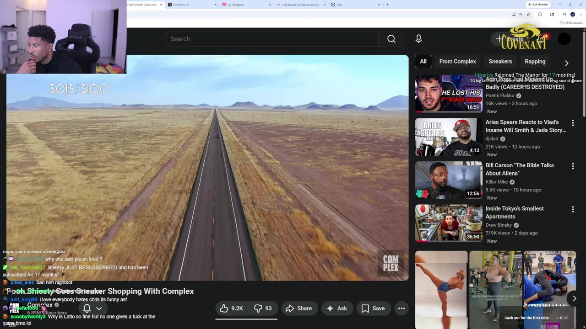Open options menu for Aries Spears video
The image size is (586, 329).
573,123
